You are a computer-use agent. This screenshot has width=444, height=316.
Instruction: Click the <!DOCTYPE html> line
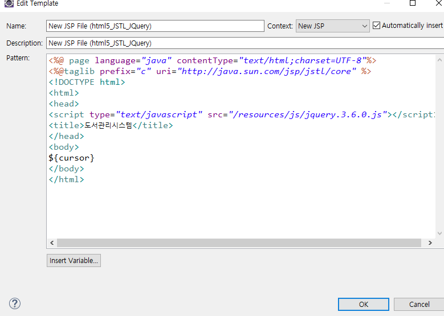click(87, 82)
